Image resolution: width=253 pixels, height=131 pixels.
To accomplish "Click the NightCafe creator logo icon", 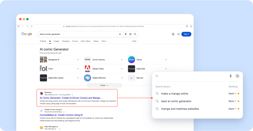I will point(43,78).
